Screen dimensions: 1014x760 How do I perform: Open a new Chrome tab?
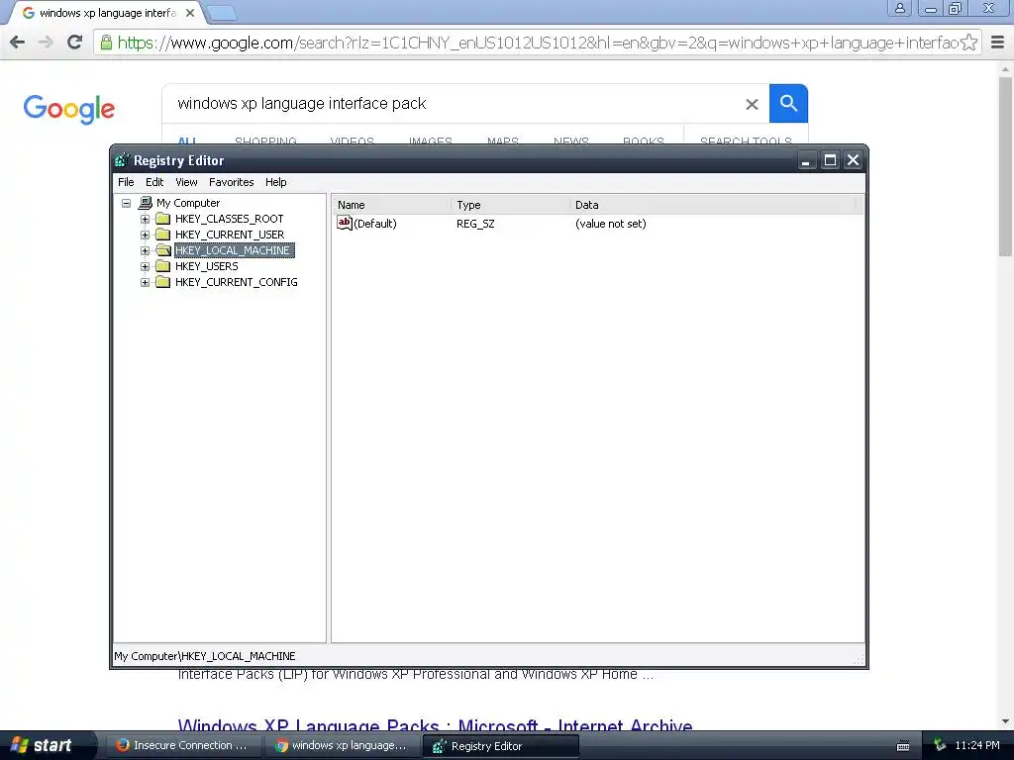[222, 13]
